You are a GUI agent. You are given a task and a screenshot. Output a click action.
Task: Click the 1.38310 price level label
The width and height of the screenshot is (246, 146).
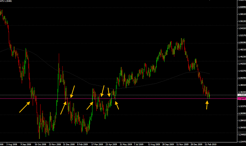[242, 85]
